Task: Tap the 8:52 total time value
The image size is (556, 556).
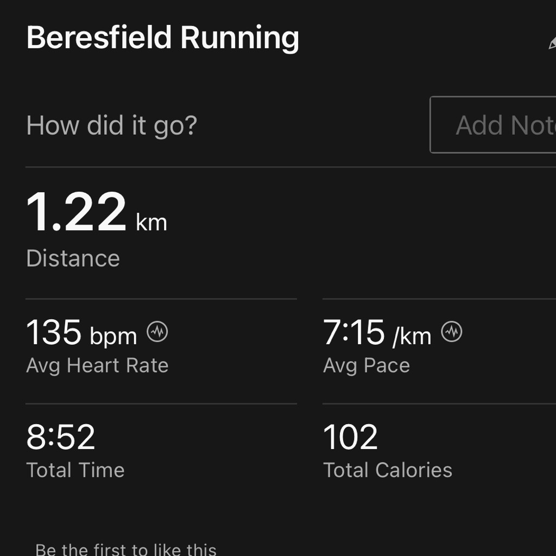Action: click(61, 437)
